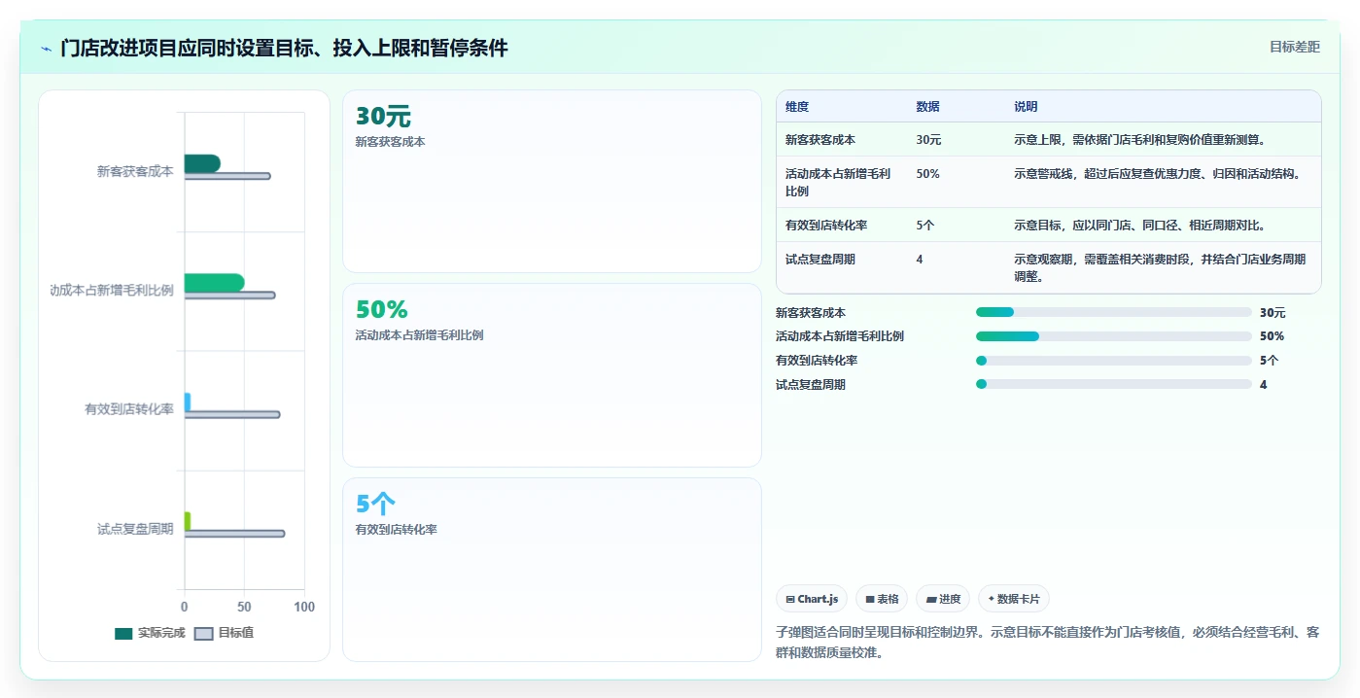This screenshot has height=698, width=1360.
Task: Toggle the 实际完成 legend item
Action: coord(150,633)
